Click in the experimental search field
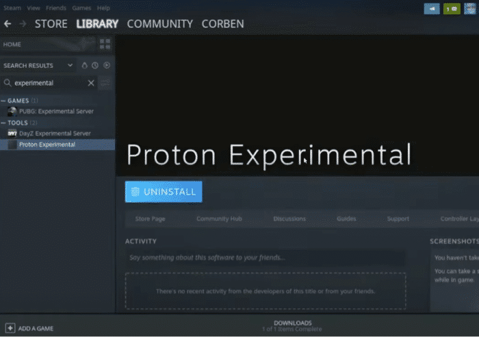This screenshot has height=337, width=479. tap(50, 83)
